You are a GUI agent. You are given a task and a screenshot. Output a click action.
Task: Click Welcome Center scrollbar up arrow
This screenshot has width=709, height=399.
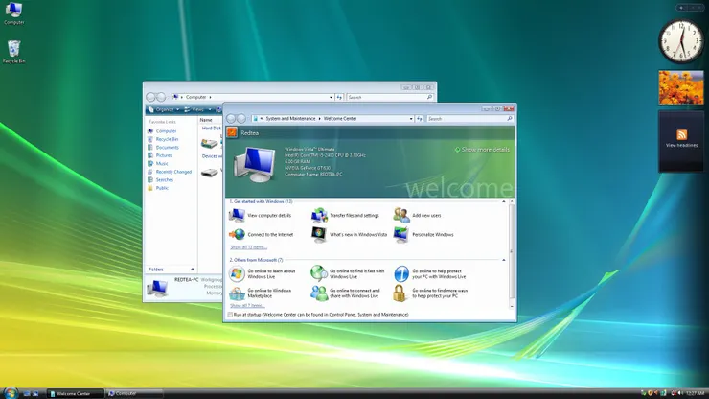(x=512, y=201)
